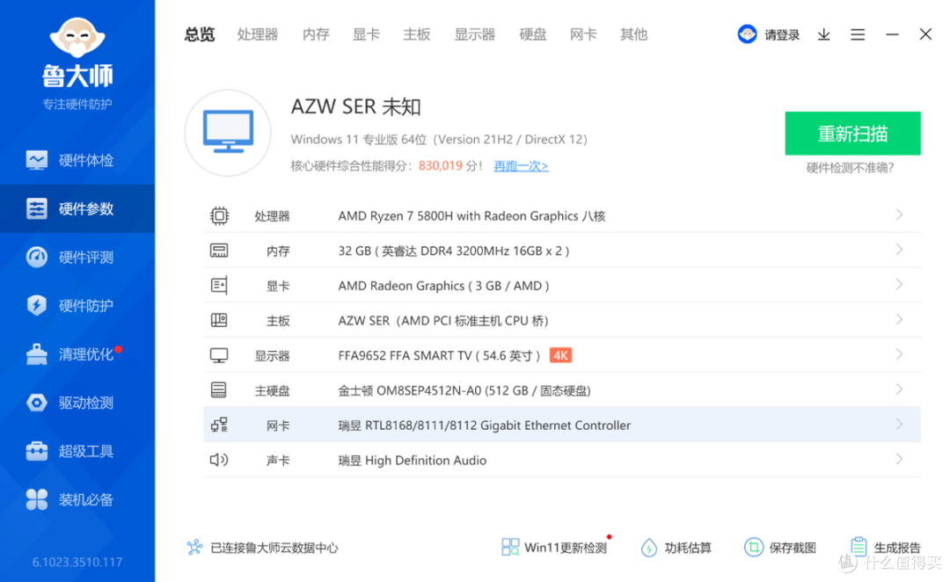The image size is (950, 582).
Task: Expand the FFA SMART TV row chevron
Action: click(899, 354)
